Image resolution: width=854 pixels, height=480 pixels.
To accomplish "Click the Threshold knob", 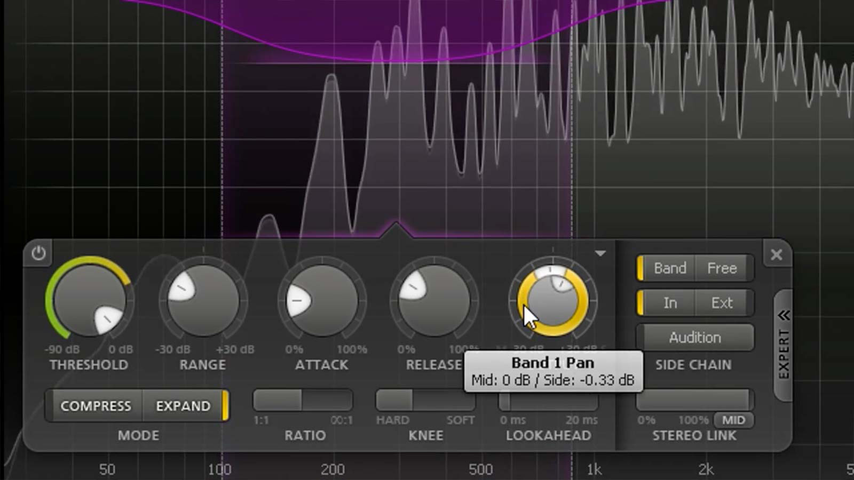I will (89, 300).
